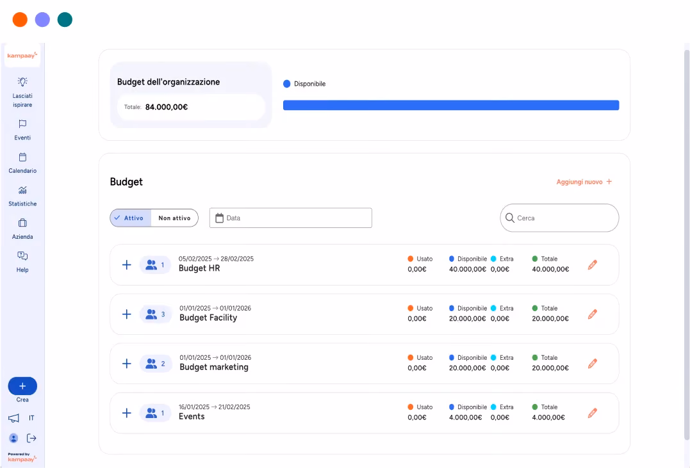This screenshot has height=468, width=690.
Task: Click Aggiungi nuovo link
Action: [584, 182]
